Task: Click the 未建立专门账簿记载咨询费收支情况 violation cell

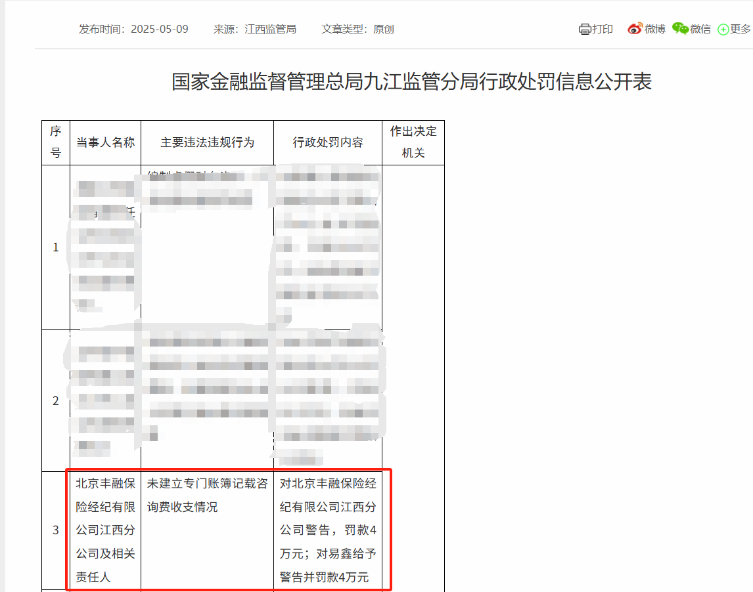Action: 208,530
